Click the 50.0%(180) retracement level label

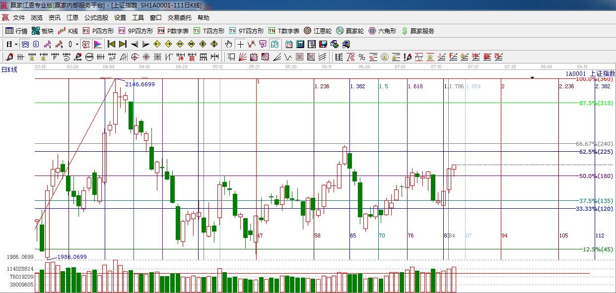[x=596, y=176]
